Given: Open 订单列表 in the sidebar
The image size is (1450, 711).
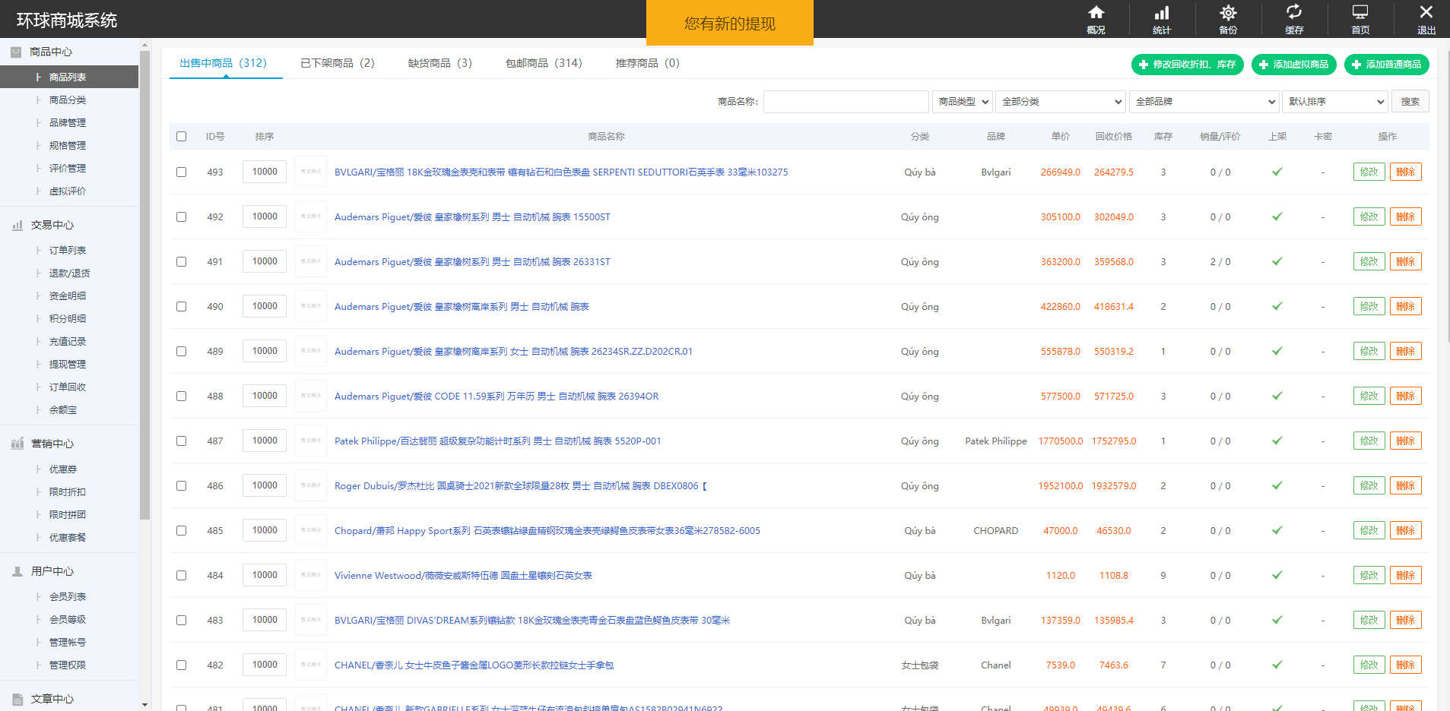Looking at the screenshot, I should pyautogui.click(x=68, y=251).
